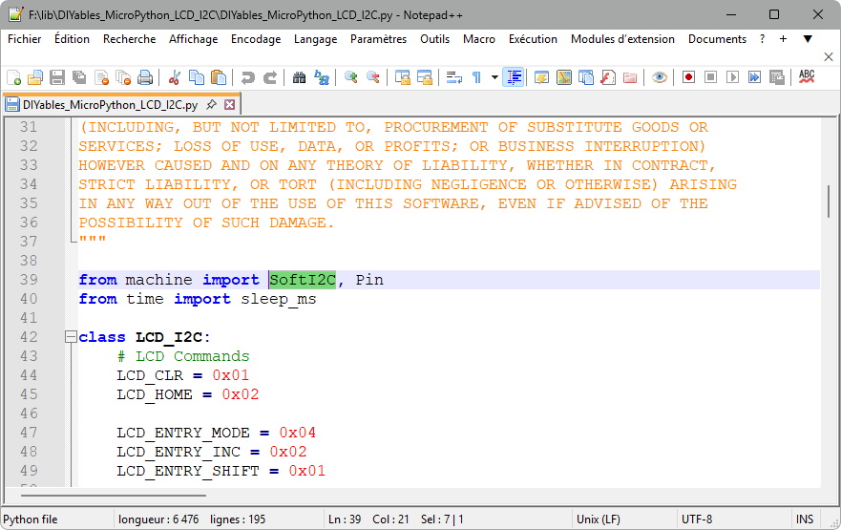This screenshot has width=841, height=530.
Task: Open the Recherche menu
Action: pyautogui.click(x=129, y=39)
